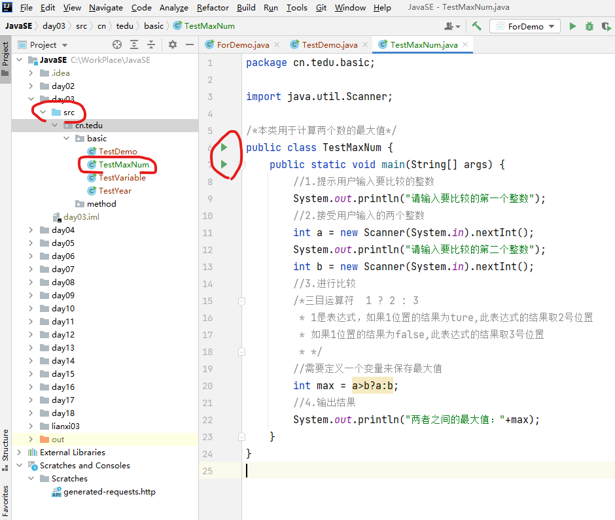The image size is (615, 520).
Task: Click day03 in the breadcrumb bar
Action: [54, 26]
